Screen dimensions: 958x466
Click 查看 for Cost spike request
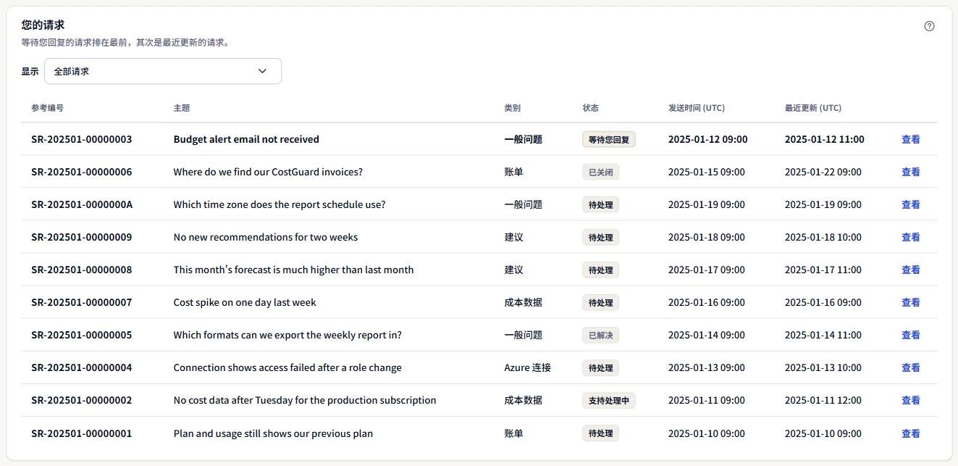(x=910, y=302)
